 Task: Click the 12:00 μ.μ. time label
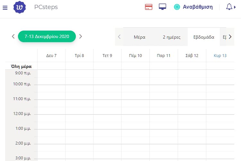tap(22, 114)
